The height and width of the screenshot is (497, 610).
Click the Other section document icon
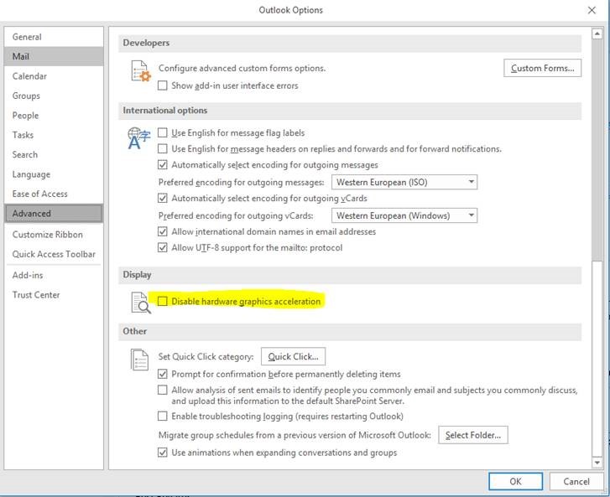[139, 360]
